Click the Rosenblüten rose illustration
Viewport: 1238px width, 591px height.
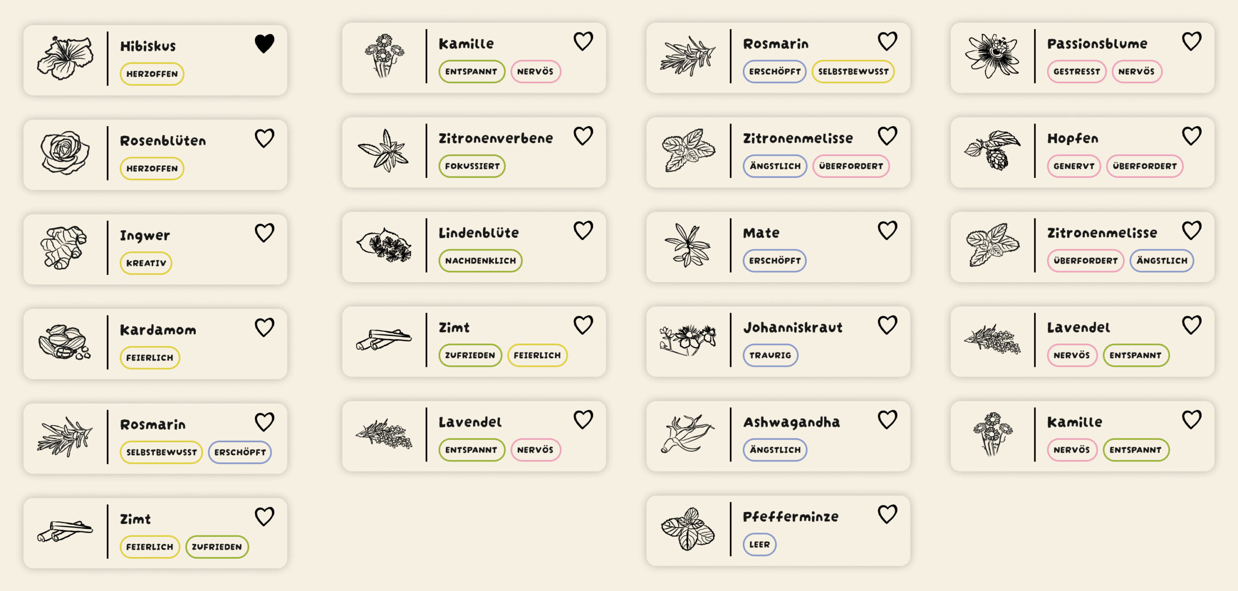65,153
